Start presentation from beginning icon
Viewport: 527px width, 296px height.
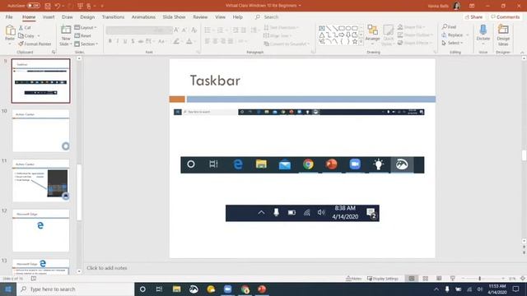80,6
